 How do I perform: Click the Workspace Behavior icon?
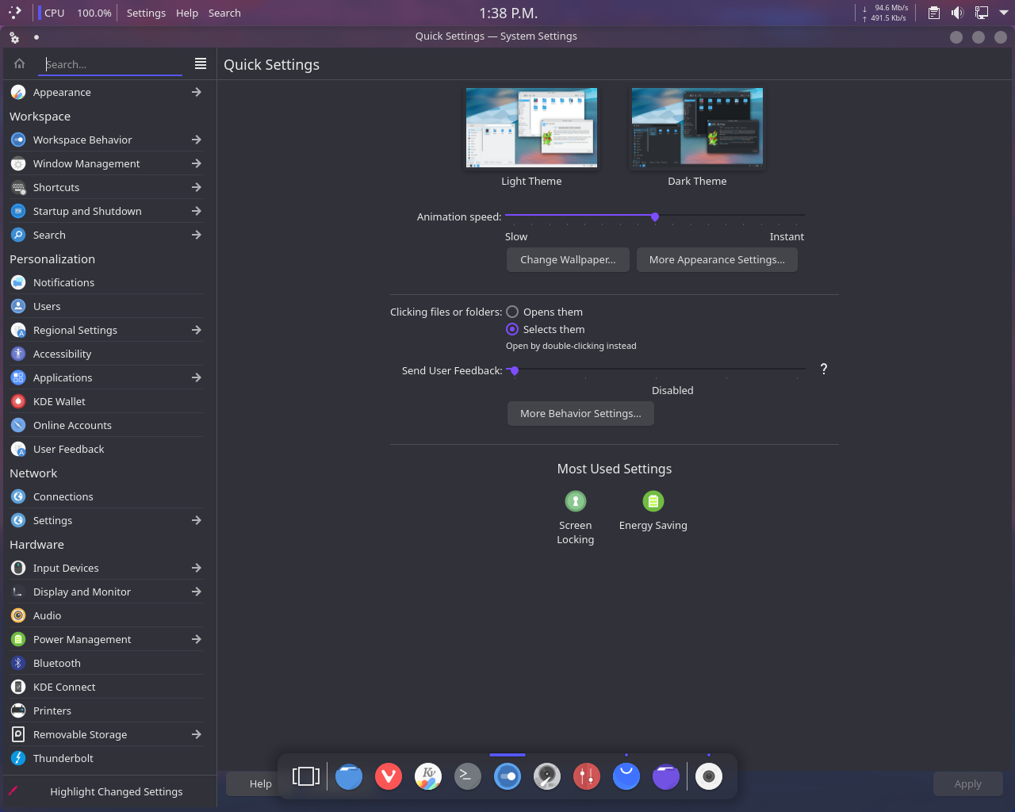(18, 140)
